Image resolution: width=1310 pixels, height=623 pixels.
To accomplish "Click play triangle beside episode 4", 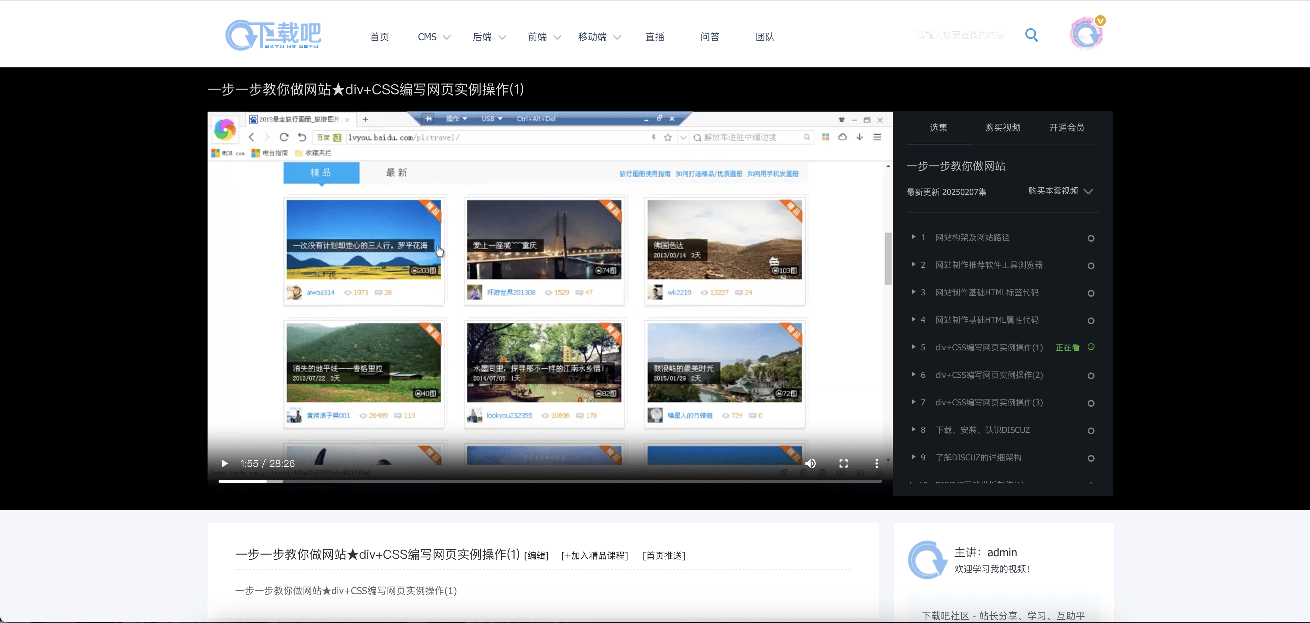I will tap(913, 319).
